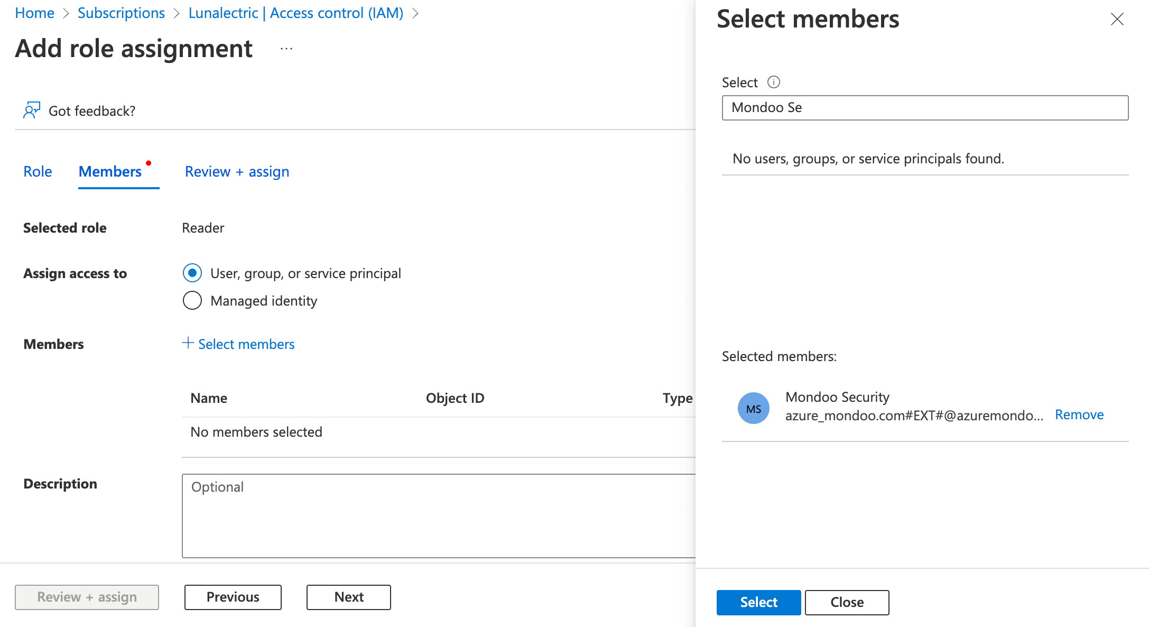Click the Got feedback icon
The width and height of the screenshot is (1149, 627).
pos(32,110)
